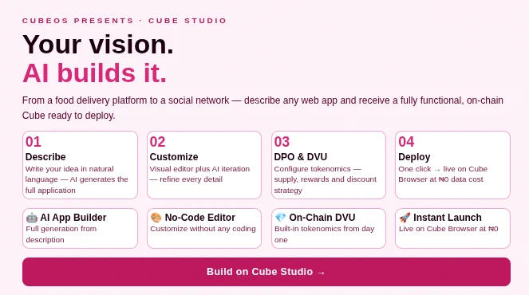Image resolution: width=529 pixels, height=295 pixels.
Task: Click the No-Code Editor title
Action: [200, 218]
